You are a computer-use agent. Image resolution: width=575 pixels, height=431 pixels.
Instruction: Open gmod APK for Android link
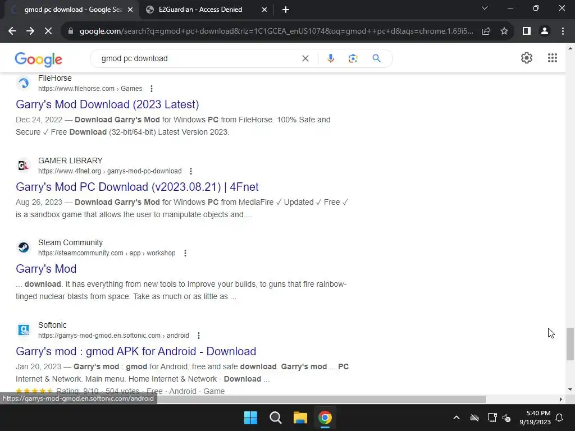[x=136, y=351]
